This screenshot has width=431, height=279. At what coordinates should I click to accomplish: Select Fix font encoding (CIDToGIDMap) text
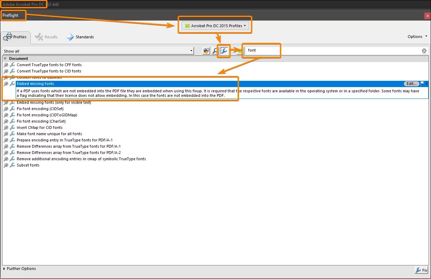pyautogui.click(x=47, y=115)
